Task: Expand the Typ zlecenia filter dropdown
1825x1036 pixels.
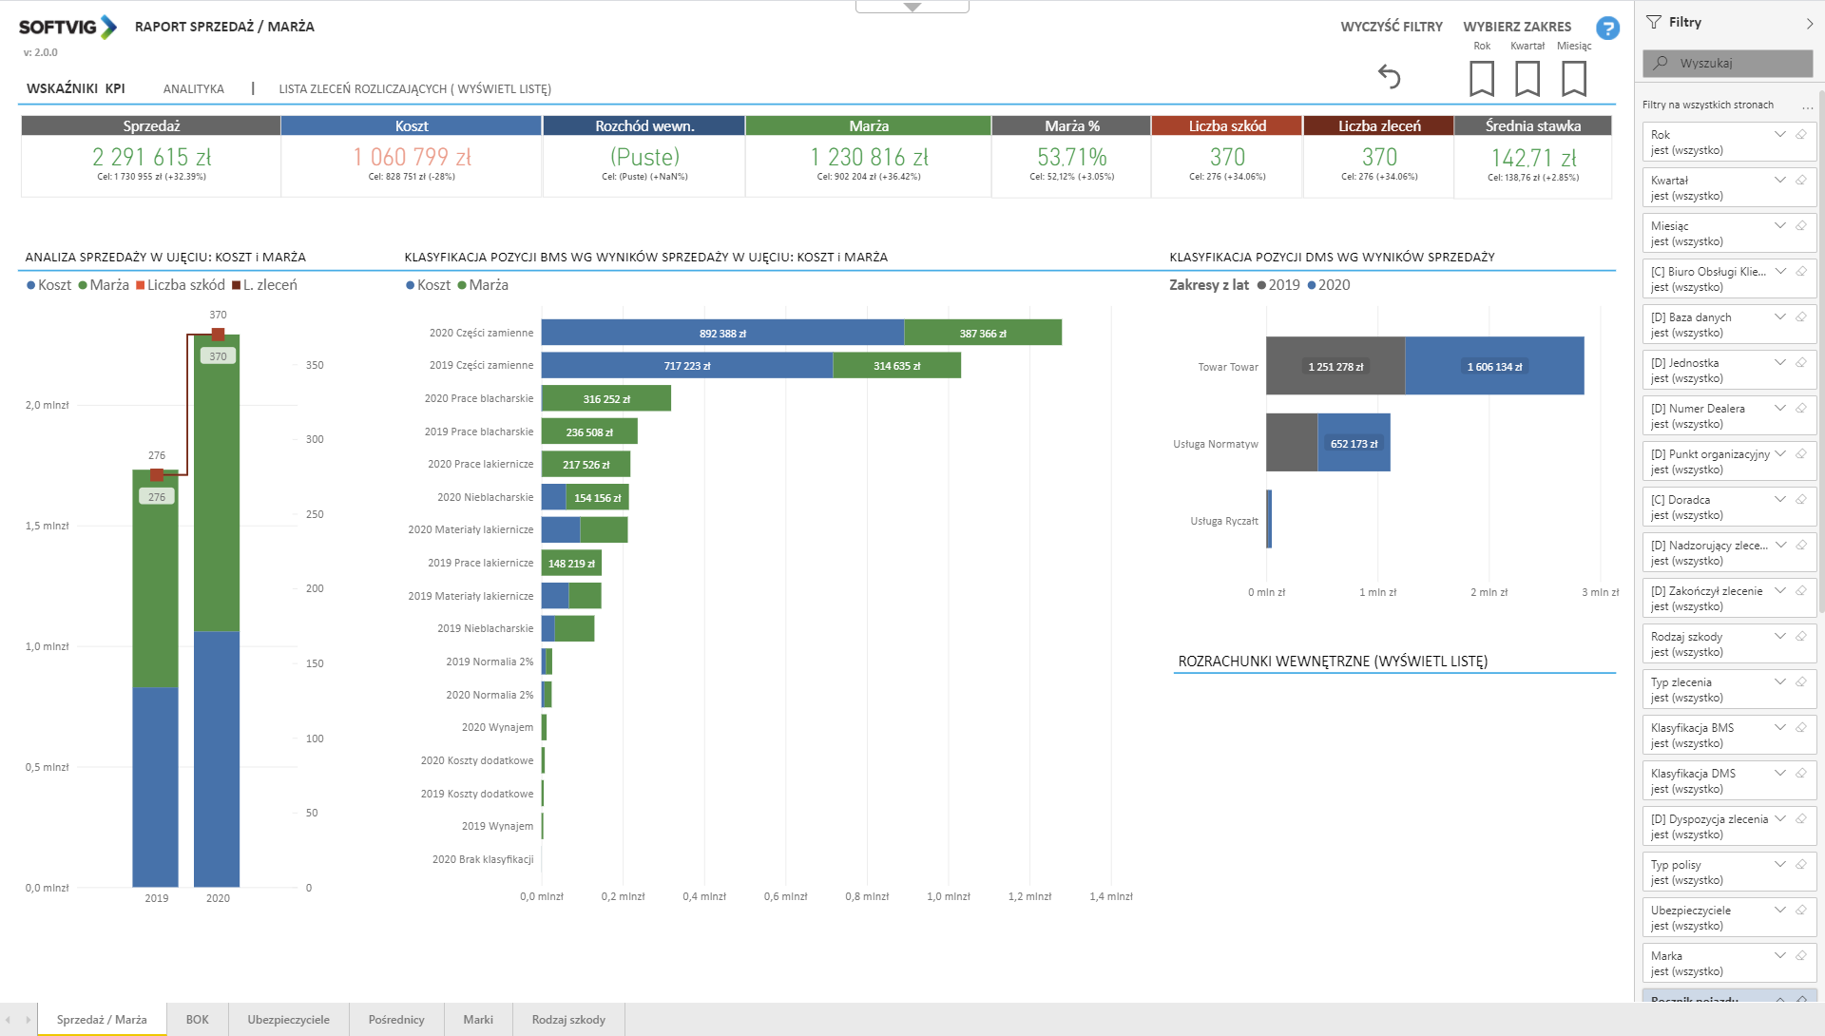Action: (x=1779, y=681)
